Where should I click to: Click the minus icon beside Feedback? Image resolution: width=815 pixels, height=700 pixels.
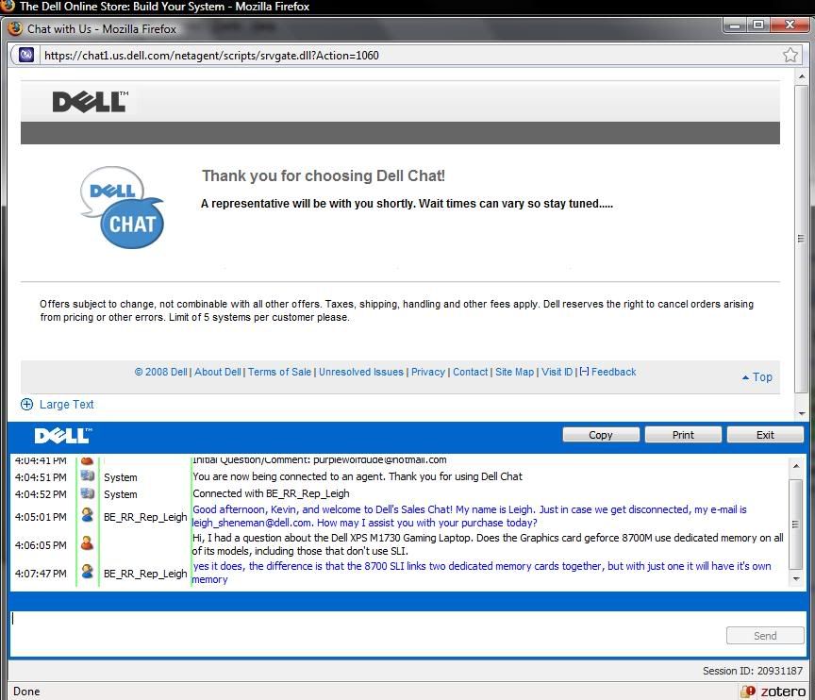coord(584,372)
